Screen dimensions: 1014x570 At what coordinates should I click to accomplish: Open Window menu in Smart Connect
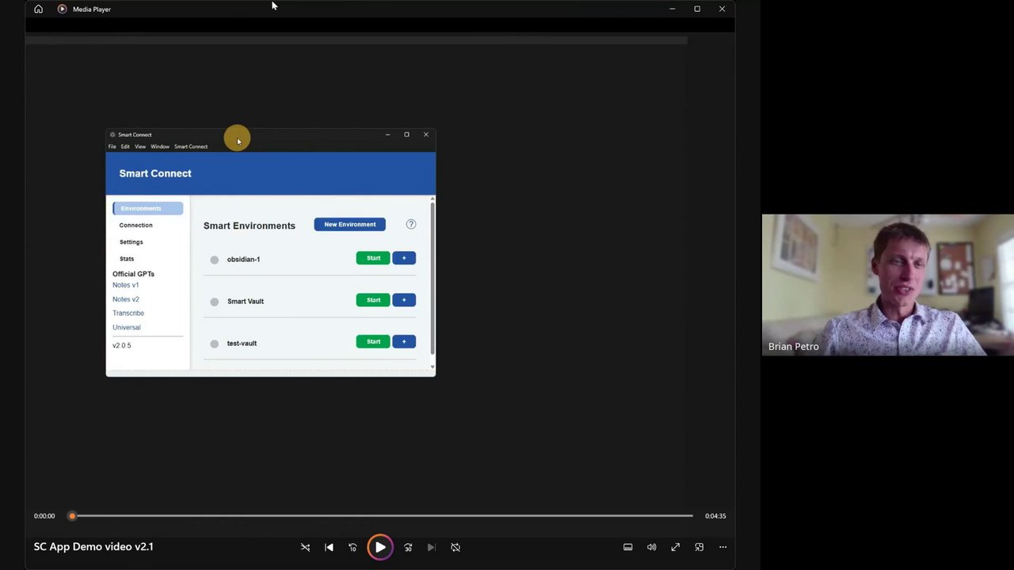click(160, 146)
